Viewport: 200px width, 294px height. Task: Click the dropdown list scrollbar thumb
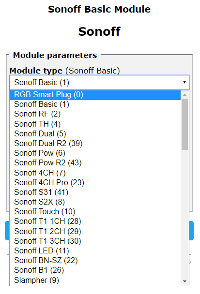(185, 124)
